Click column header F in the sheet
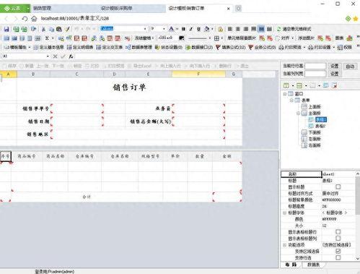 (x=198, y=74)
